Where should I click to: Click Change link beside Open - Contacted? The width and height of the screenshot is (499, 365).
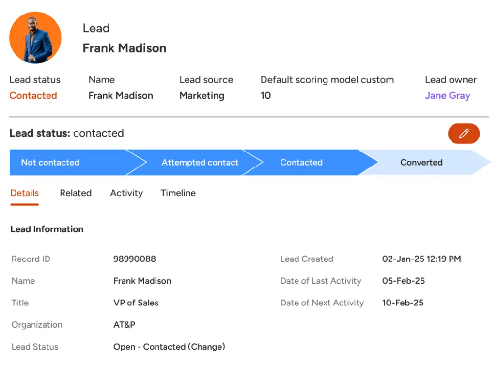[x=206, y=347]
